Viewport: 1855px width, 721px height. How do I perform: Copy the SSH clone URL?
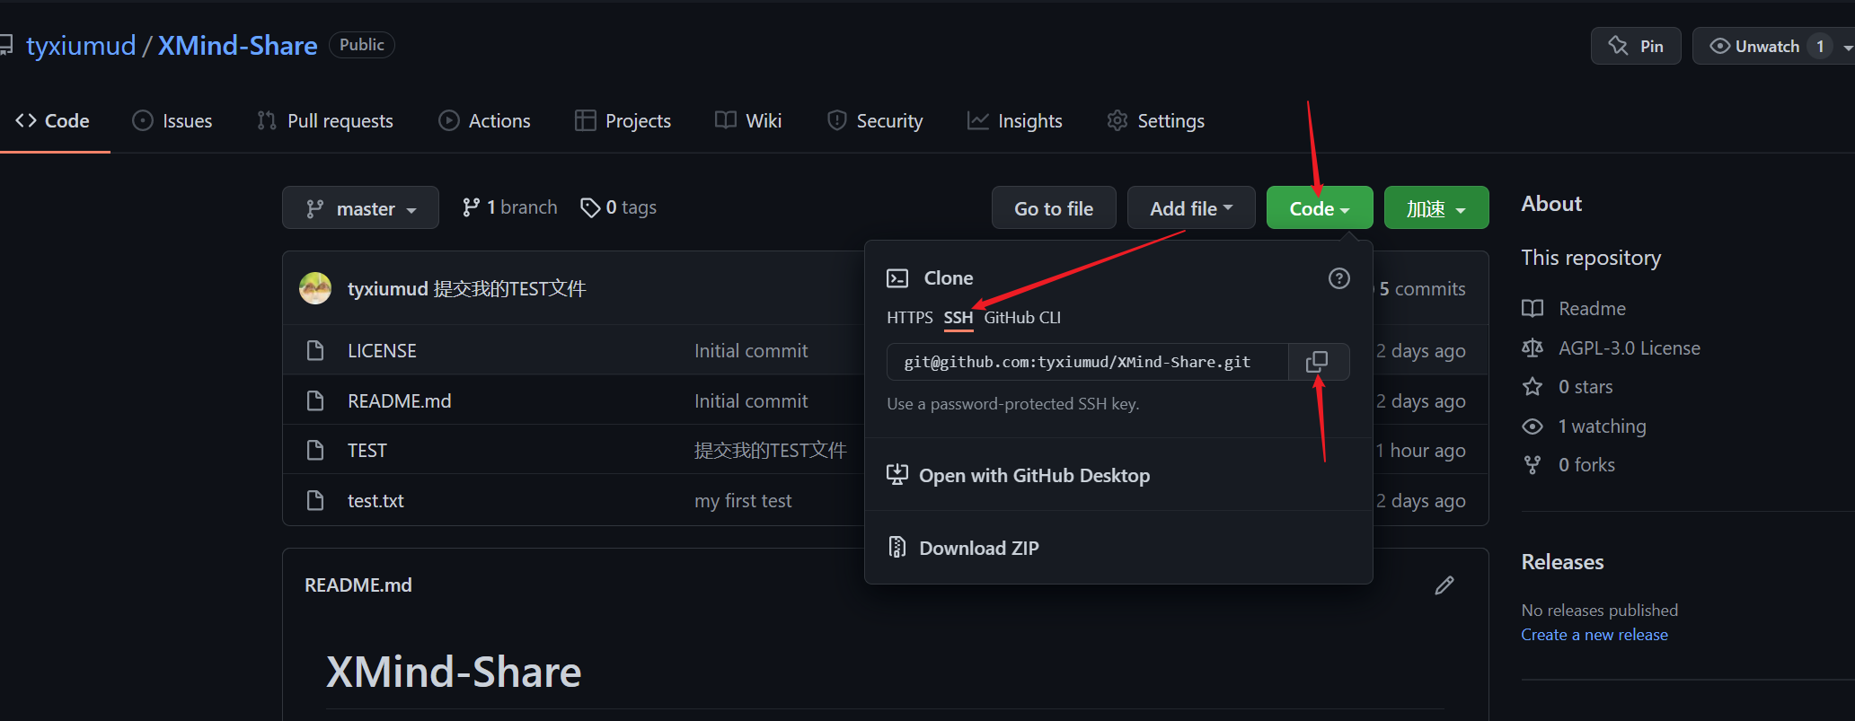[1318, 362]
